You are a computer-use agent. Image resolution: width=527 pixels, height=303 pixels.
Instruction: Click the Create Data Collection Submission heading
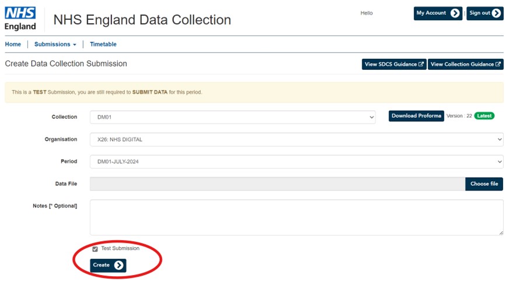pyautogui.click(x=66, y=64)
